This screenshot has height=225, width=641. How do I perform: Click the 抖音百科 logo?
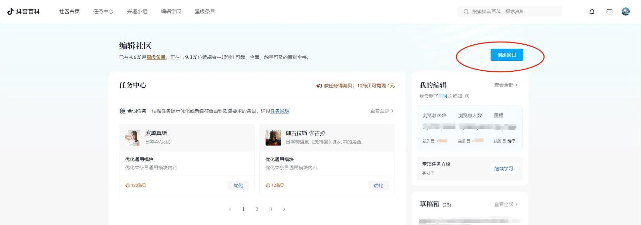pos(23,12)
